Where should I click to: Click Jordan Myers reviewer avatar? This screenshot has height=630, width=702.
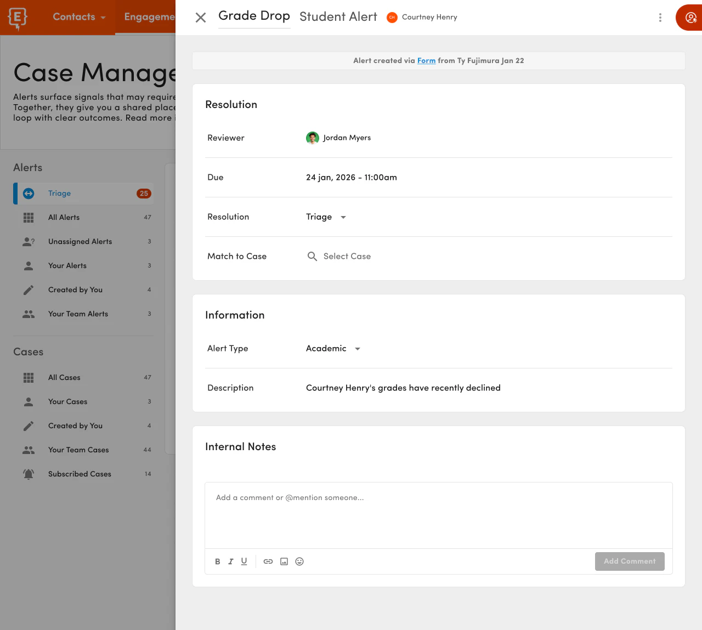pyautogui.click(x=313, y=138)
